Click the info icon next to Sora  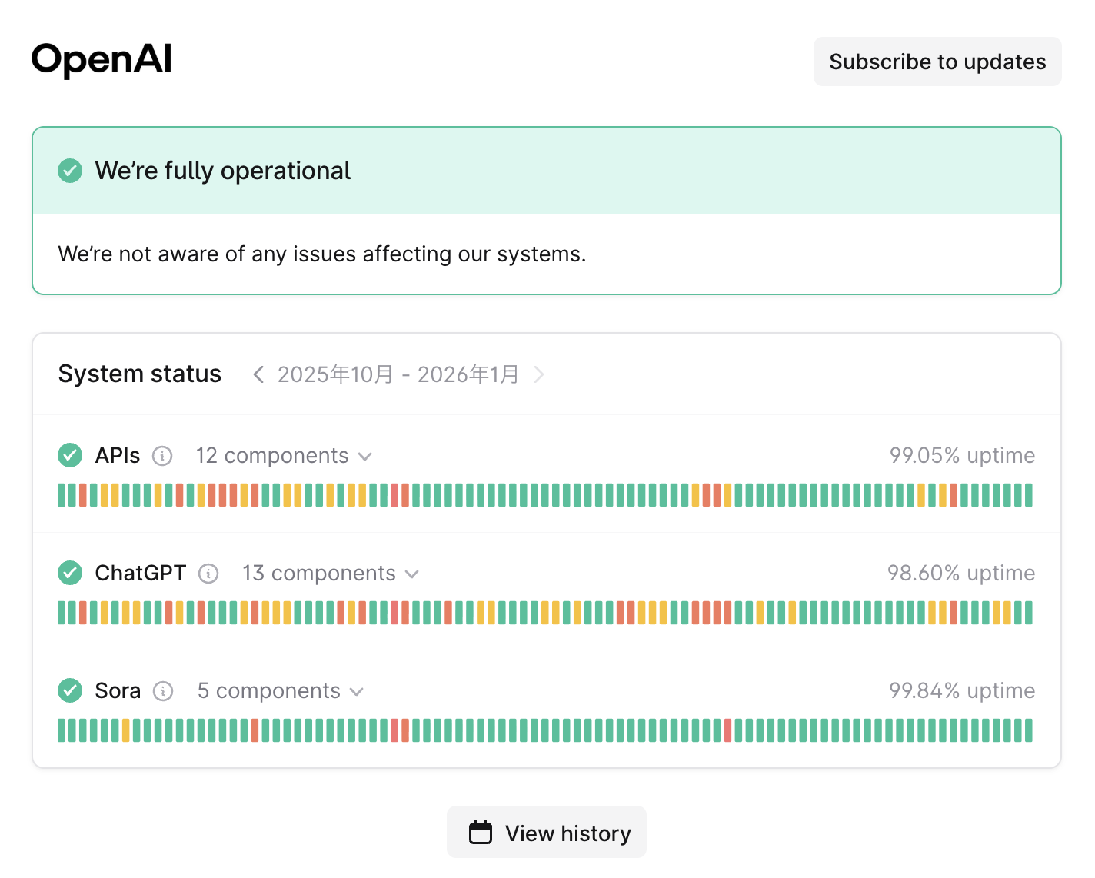coord(163,691)
